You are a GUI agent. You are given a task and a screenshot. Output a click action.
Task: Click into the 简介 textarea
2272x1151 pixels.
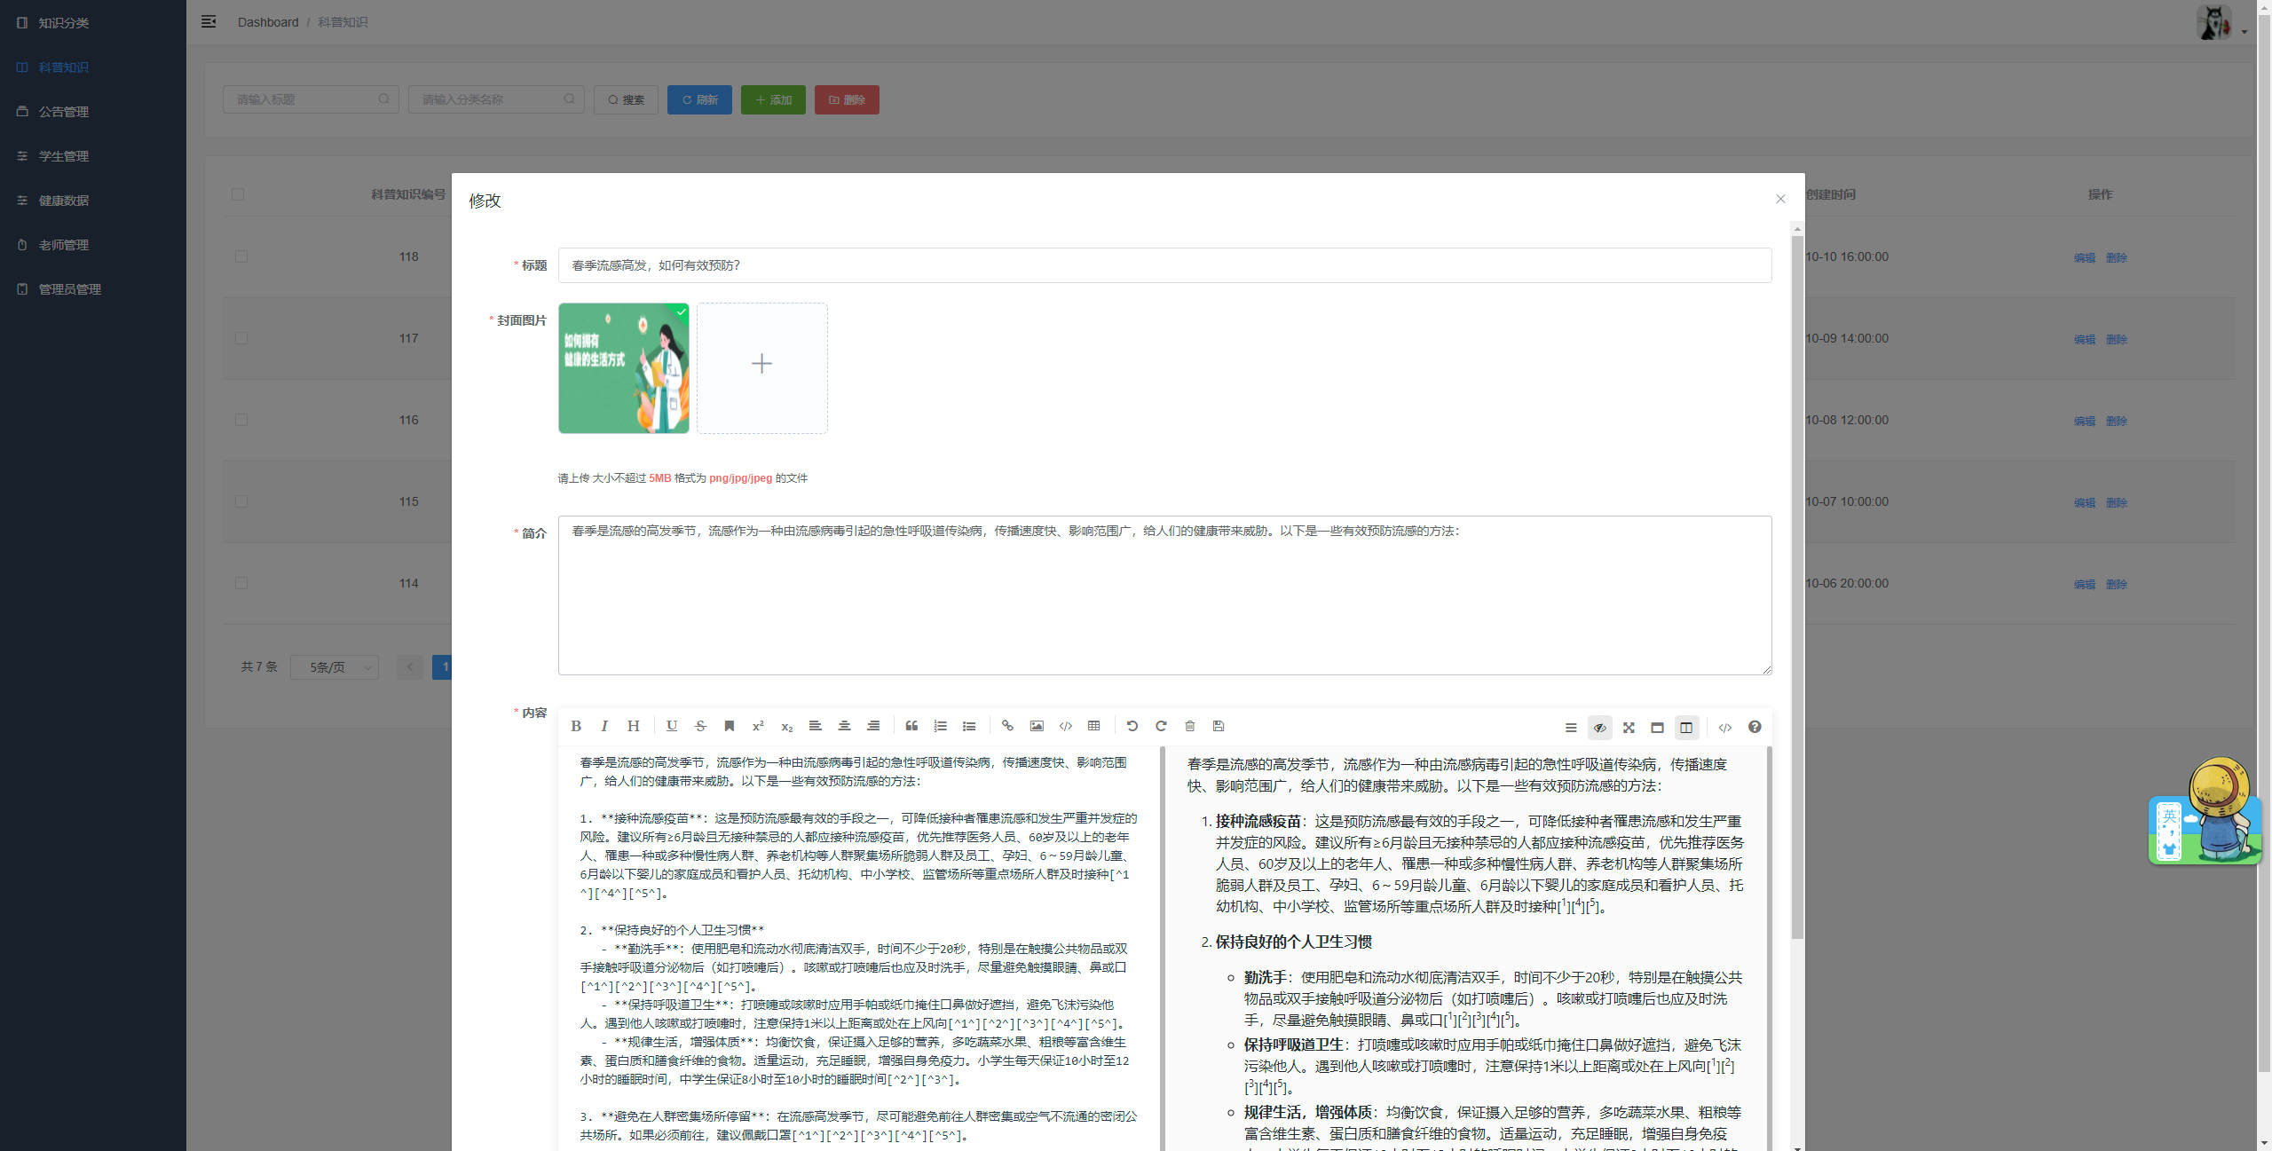point(1164,595)
